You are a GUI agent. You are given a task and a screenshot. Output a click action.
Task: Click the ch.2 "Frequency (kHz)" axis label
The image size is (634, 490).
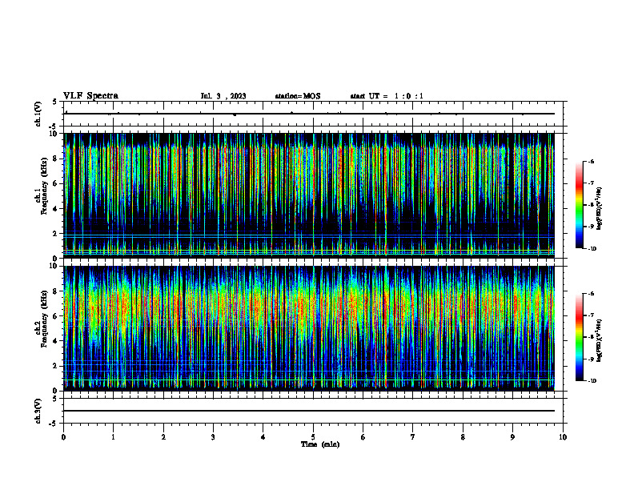45,319
